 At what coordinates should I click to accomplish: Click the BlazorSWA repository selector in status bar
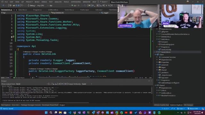coord(194,109)
